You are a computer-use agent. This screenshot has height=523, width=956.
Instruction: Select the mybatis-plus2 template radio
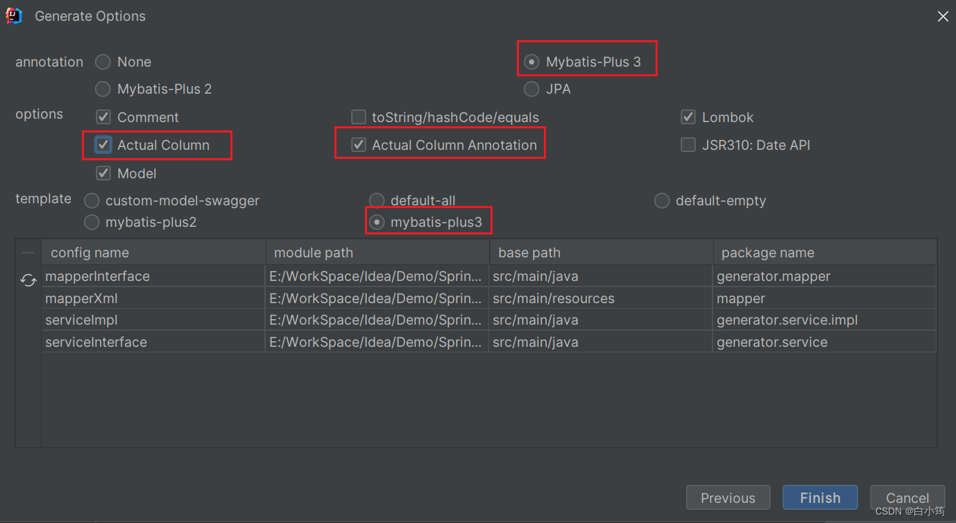(92, 222)
